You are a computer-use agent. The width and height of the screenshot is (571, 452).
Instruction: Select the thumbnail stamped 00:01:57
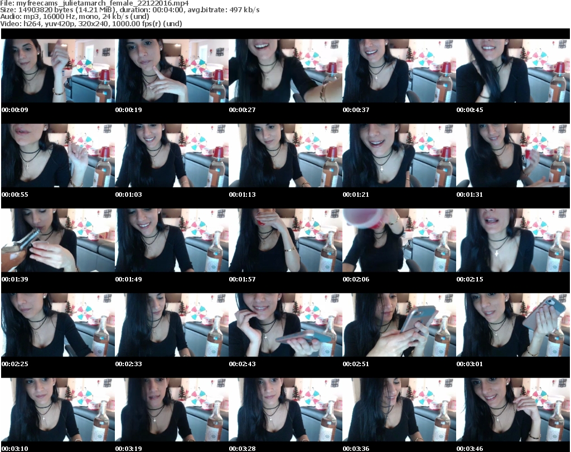coord(285,240)
